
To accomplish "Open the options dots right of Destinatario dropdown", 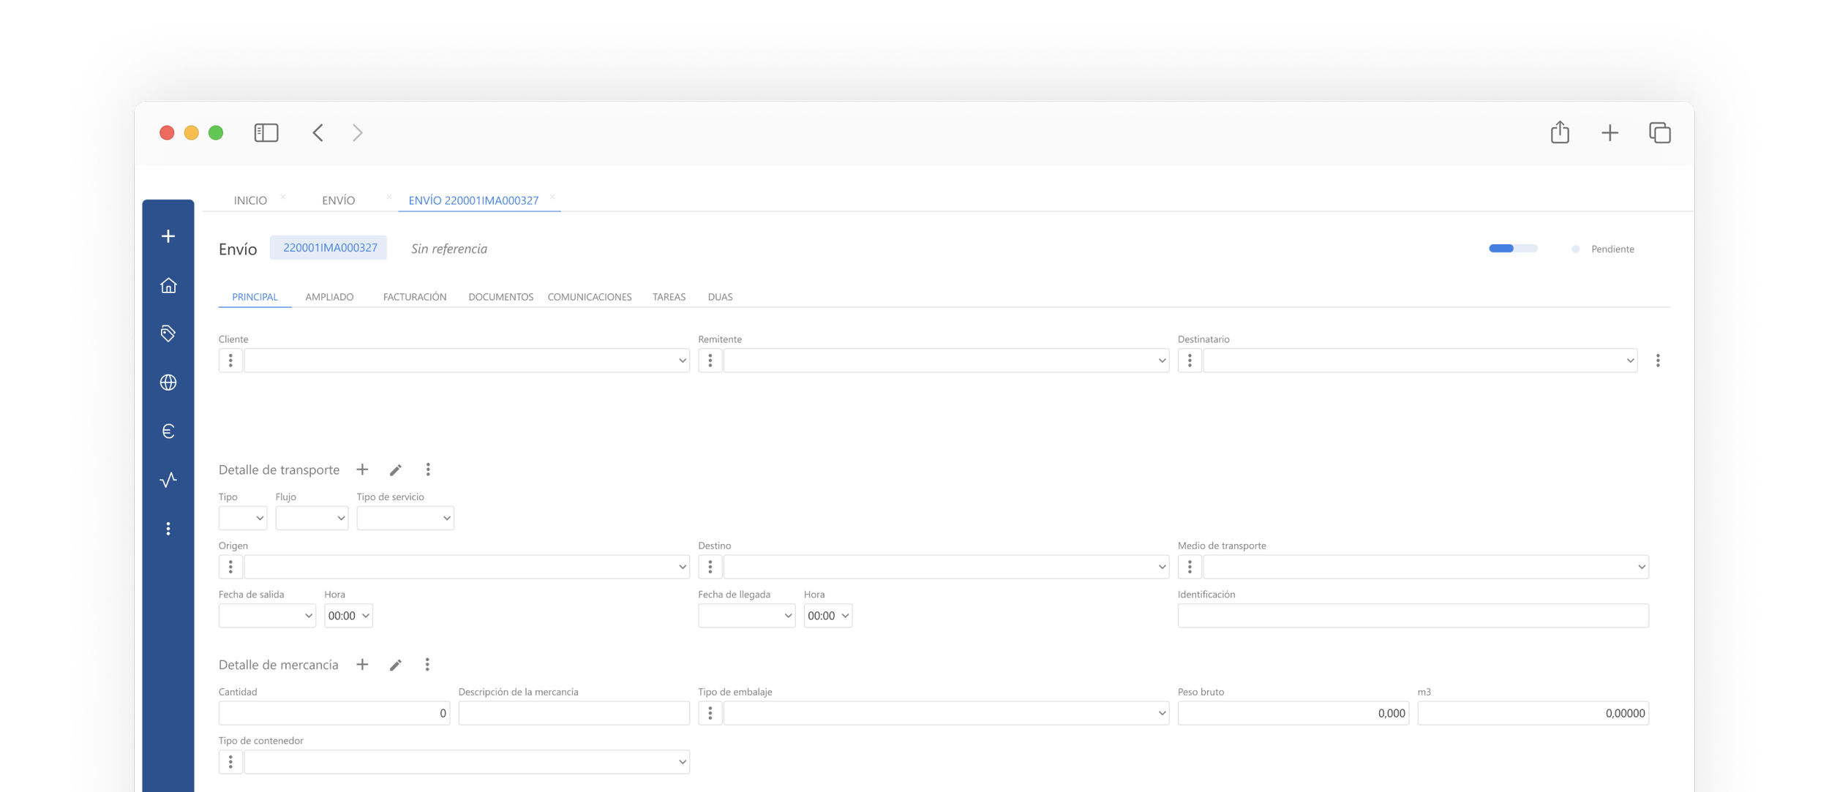I will [x=1658, y=361].
